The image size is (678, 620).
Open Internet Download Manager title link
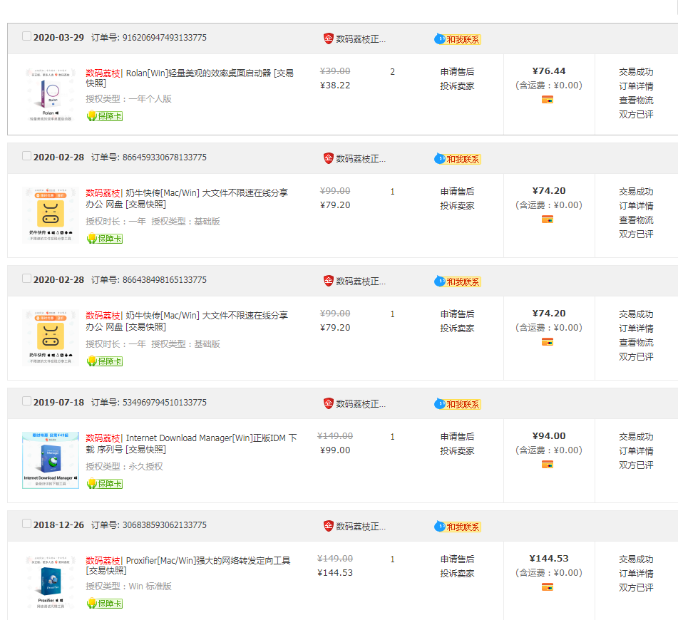(191, 443)
